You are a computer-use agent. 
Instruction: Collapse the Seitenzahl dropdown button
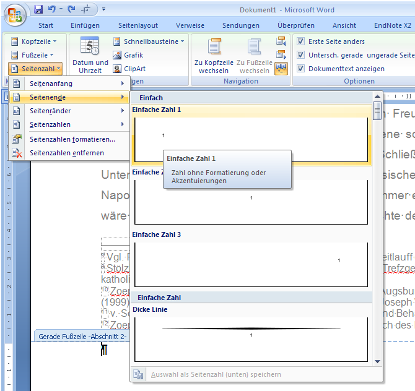click(35, 69)
